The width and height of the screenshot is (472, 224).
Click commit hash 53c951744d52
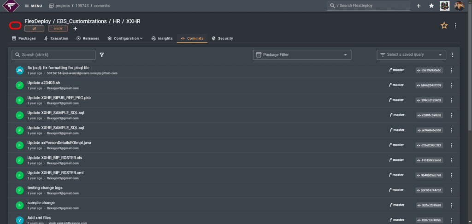click(x=429, y=190)
